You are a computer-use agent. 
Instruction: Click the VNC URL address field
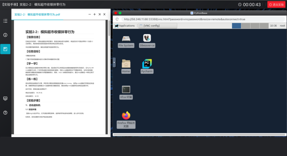click(x=203, y=19)
